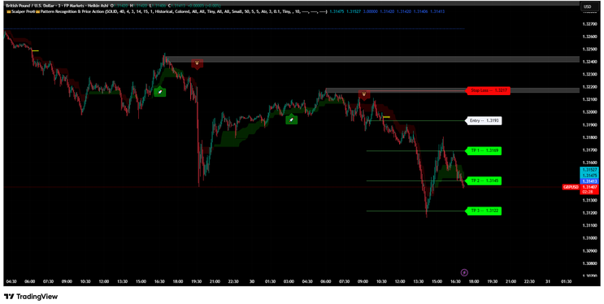Click the 1.32000 price axis label
This screenshot has width=604, height=304.
coord(589,112)
